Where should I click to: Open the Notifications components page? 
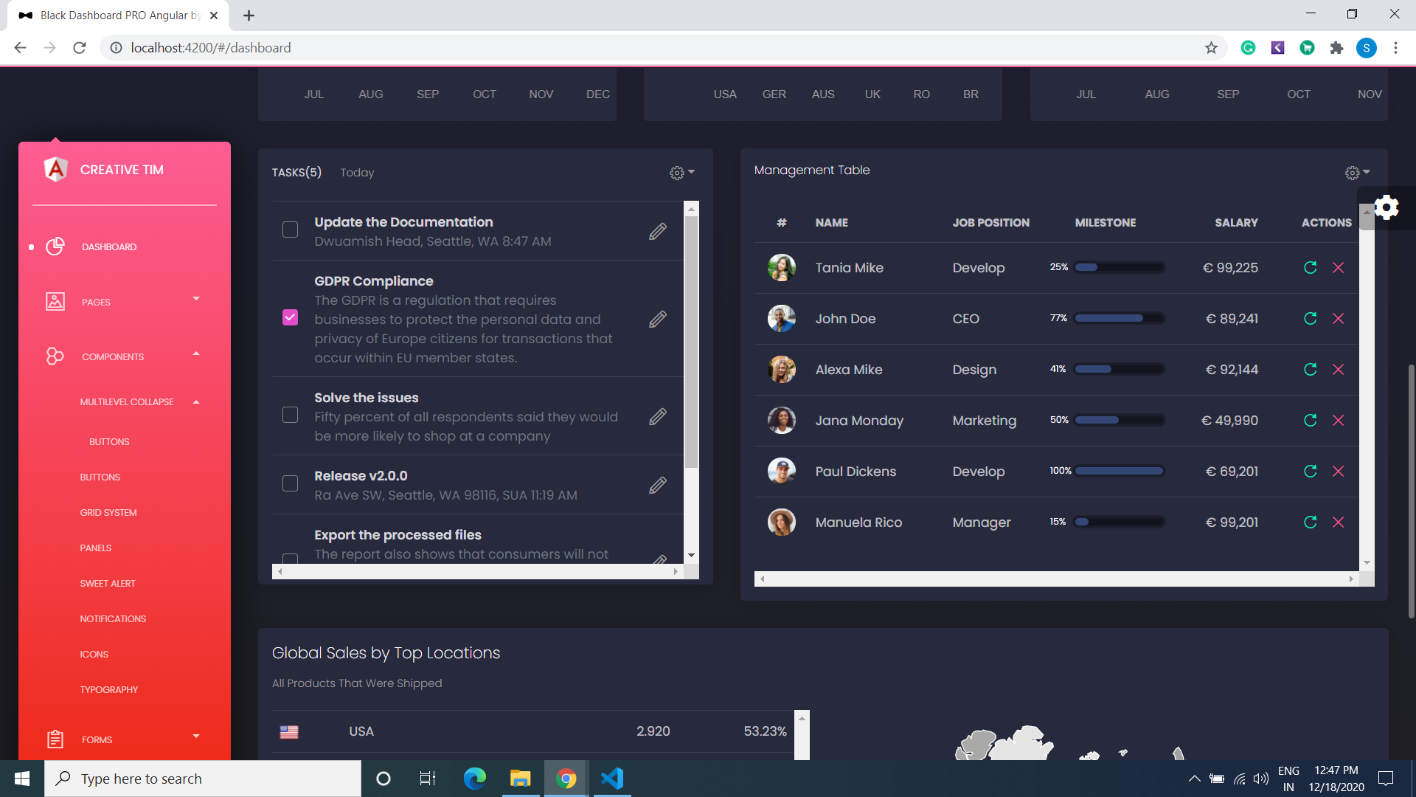pyautogui.click(x=113, y=618)
